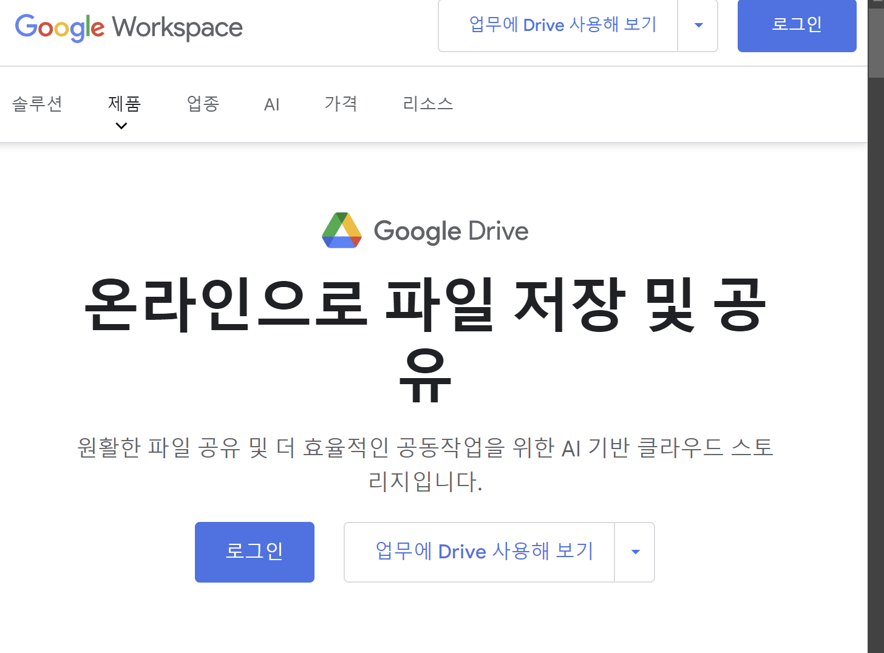Click the top 로그인 button in header
The width and height of the screenshot is (884, 653).
point(797,25)
